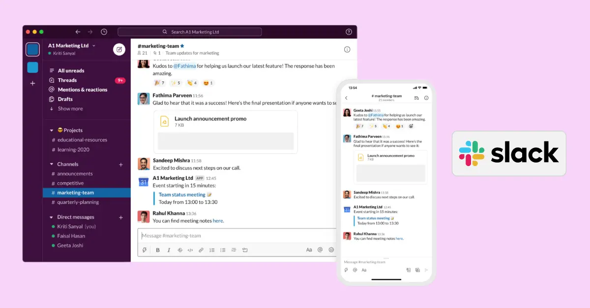Image resolution: width=590 pixels, height=308 pixels.
Task: Hide formatting options with the Aa toggle
Action: point(309,250)
